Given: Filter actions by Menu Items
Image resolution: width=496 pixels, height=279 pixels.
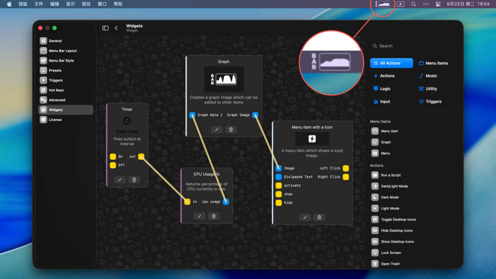Looking at the screenshot, I should [434, 63].
